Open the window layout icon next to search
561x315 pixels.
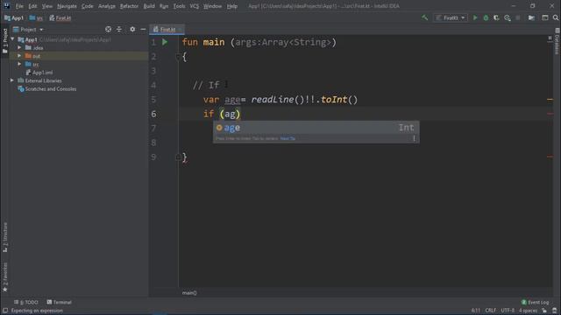[544, 17]
